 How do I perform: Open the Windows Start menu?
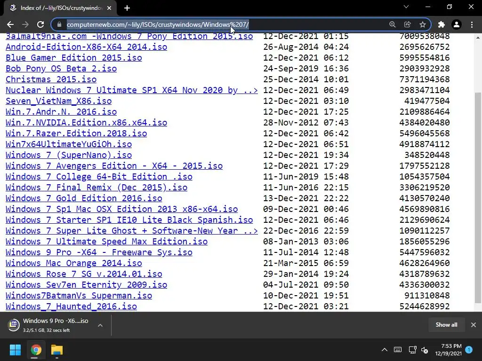coord(15,350)
